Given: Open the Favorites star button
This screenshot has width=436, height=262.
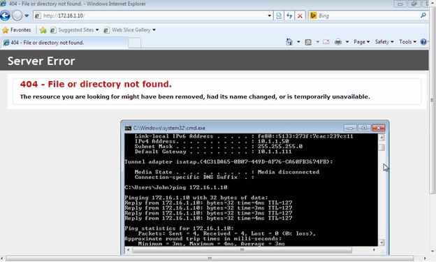Looking at the screenshot, I should [x=17, y=30].
